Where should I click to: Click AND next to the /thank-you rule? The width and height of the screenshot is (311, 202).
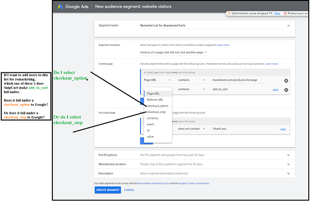pos(283,130)
